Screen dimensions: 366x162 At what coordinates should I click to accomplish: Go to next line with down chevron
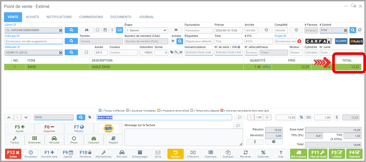click(26, 117)
